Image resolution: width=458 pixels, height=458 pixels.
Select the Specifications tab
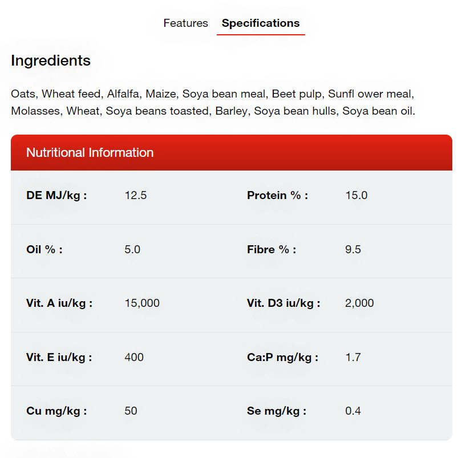click(x=261, y=23)
